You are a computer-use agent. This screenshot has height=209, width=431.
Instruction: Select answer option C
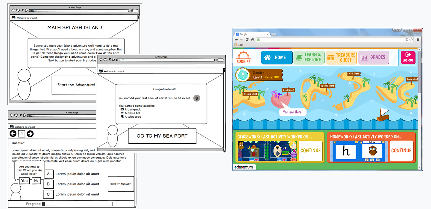48,194
